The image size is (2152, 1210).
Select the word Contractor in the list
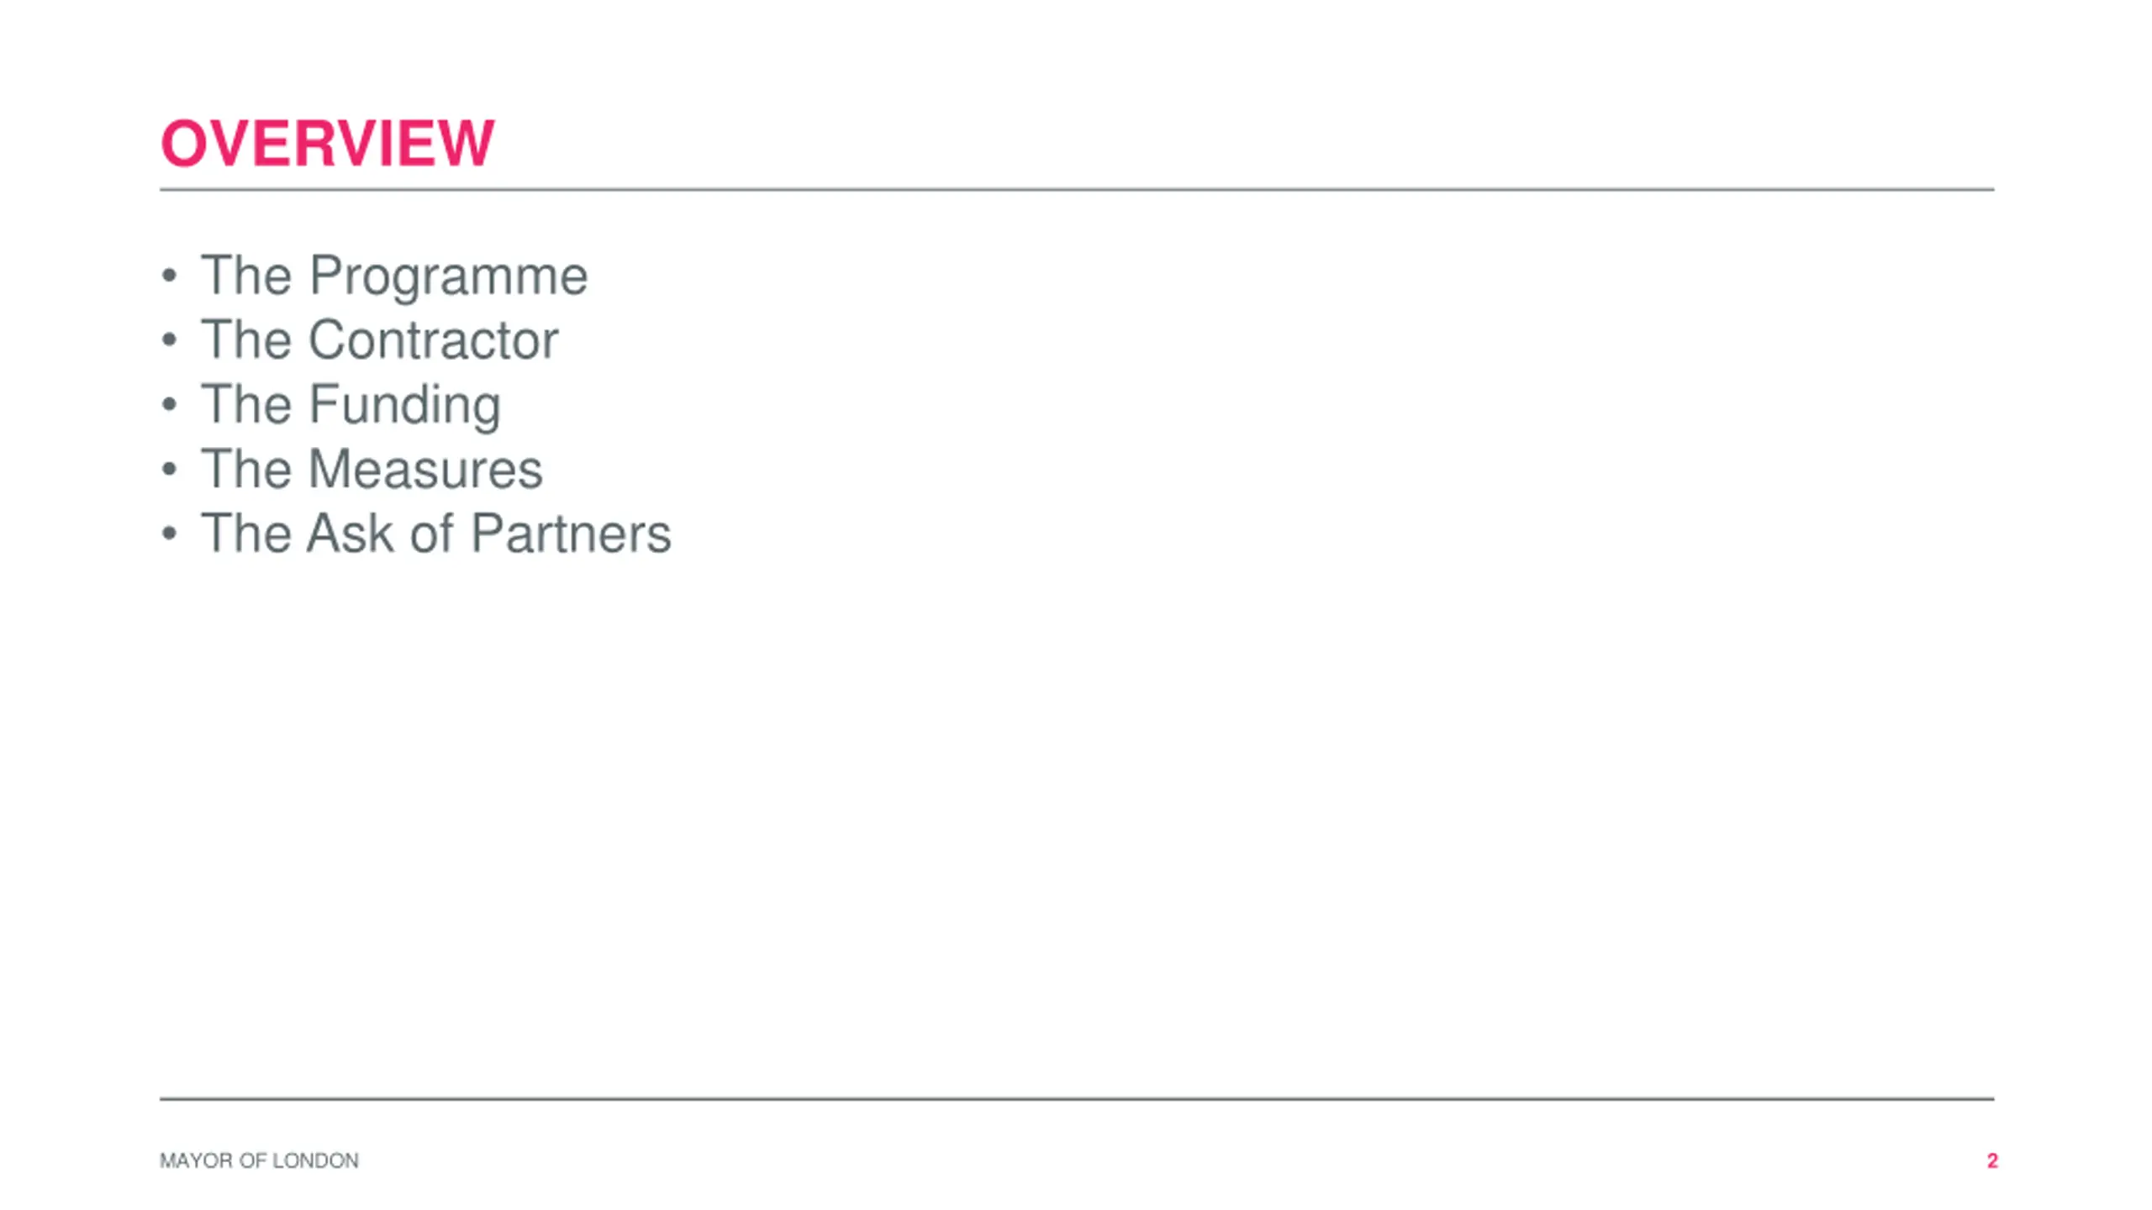pyautogui.click(x=433, y=339)
